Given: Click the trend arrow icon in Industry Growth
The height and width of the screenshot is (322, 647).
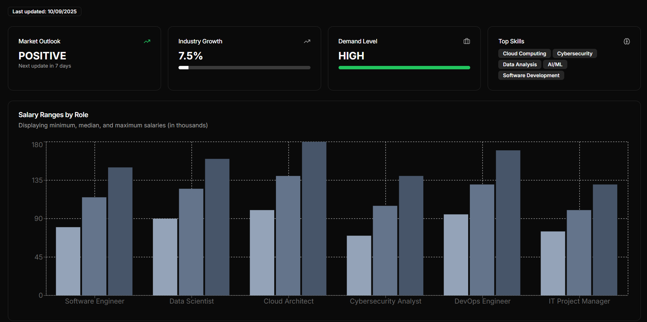Looking at the screenshot, I should click(x=307, y=41).
